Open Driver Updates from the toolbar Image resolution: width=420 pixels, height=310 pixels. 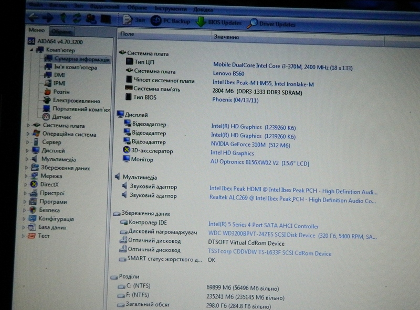pos(271,24)
